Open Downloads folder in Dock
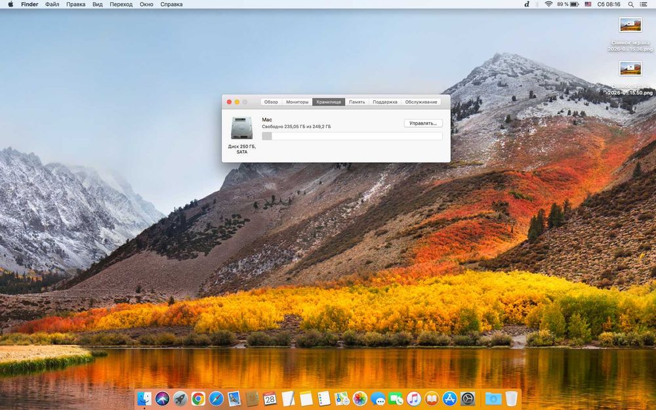Image resolution: width=656 pixels, height=410 pixels. click(x=493, y=399)
